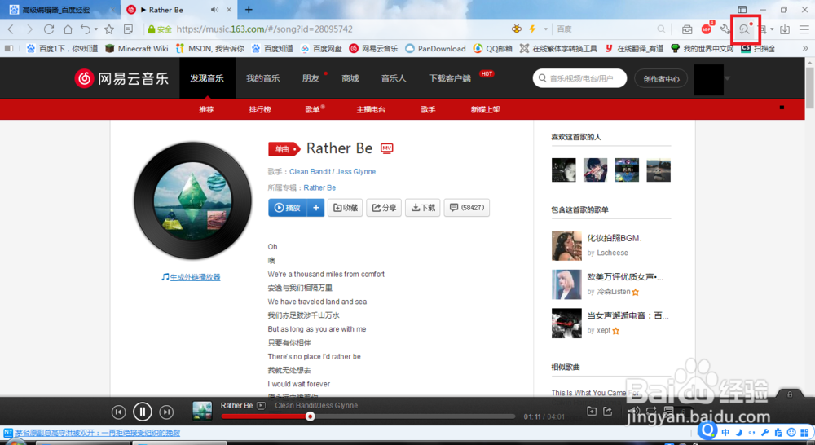Open 朋友 navigation tab
815x445 pixels.
tap(311, 78)
